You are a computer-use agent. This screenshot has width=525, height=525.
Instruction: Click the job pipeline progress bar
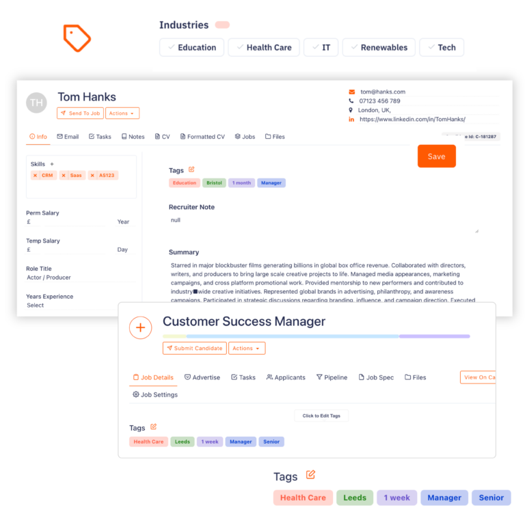coord(316,336)
